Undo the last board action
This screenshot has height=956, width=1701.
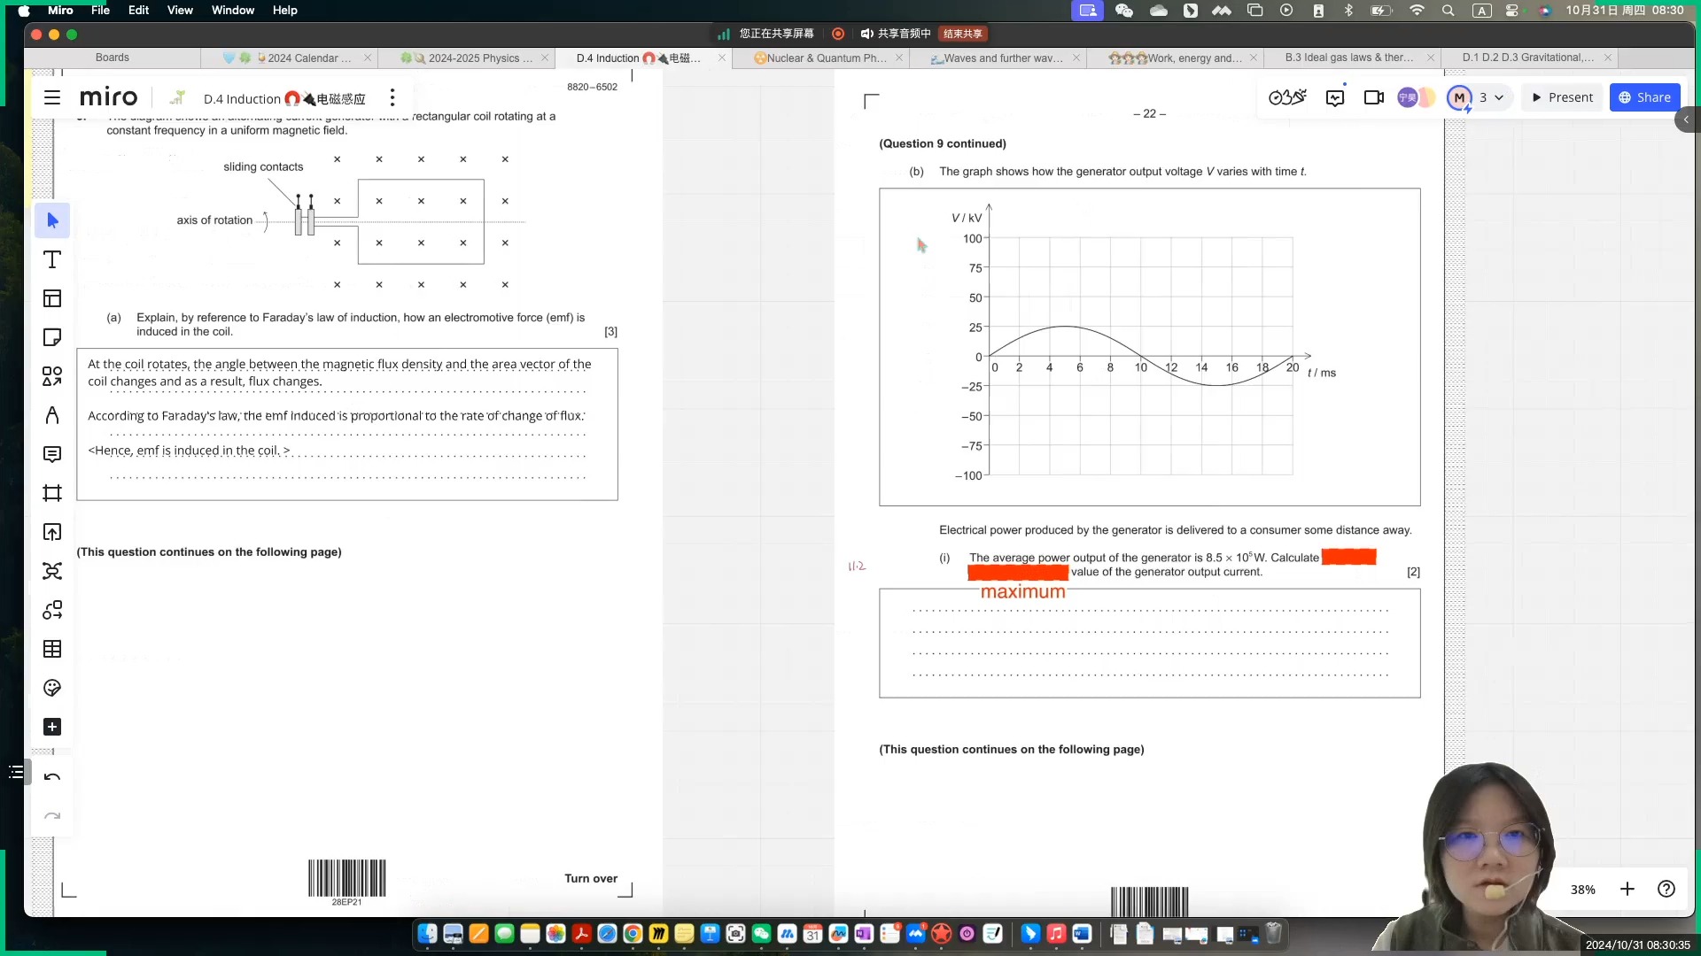pyautogui.click(x=52, y=777)
